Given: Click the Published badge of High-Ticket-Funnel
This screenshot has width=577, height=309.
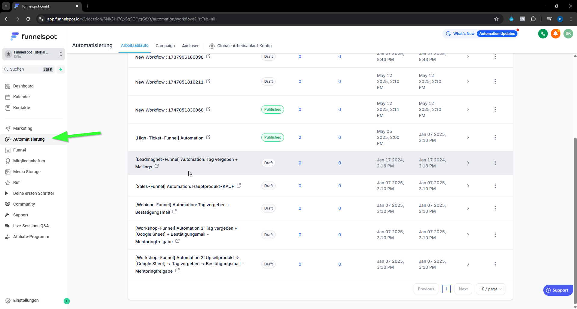Looking at the screenshot, I should pos(273,137).
